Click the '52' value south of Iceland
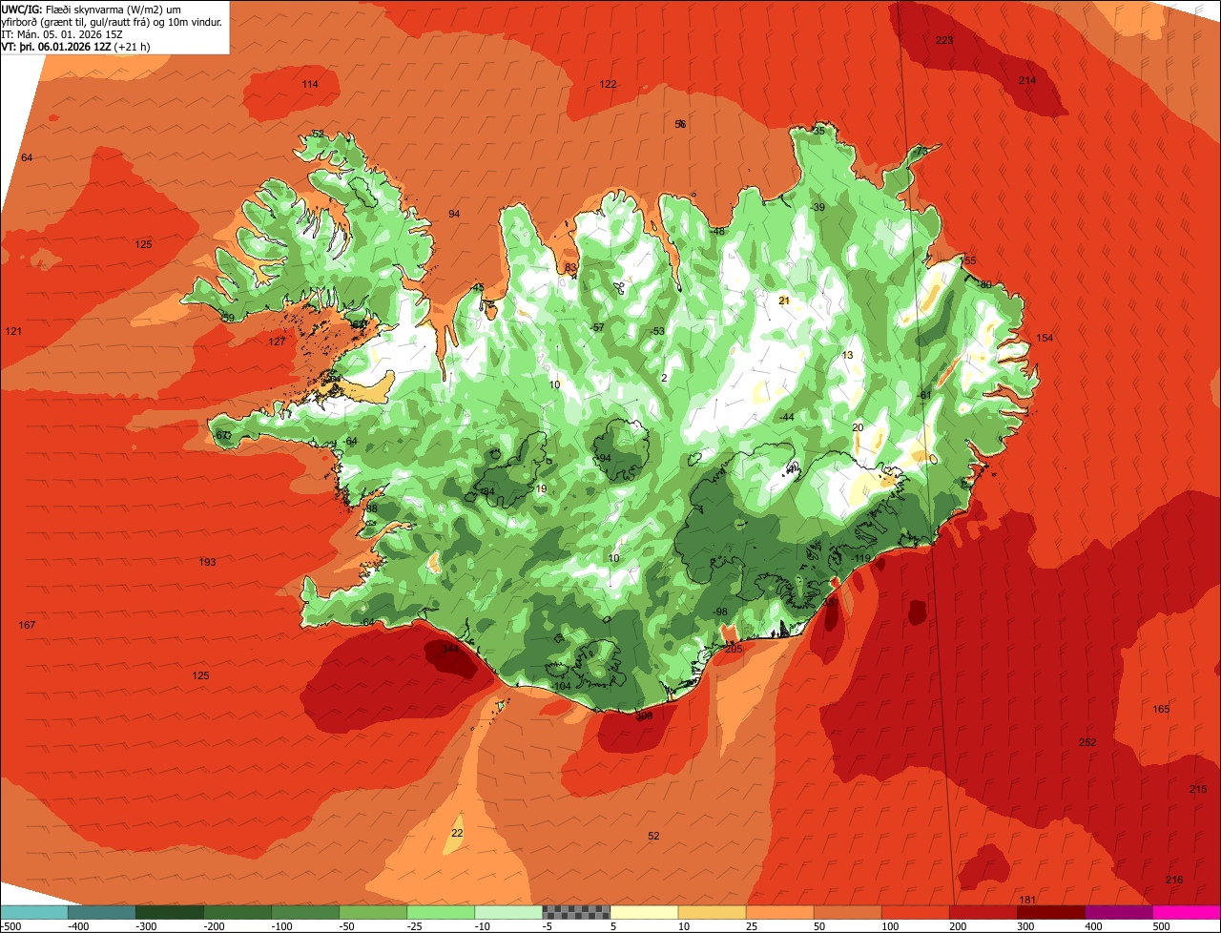 [653, 836]
